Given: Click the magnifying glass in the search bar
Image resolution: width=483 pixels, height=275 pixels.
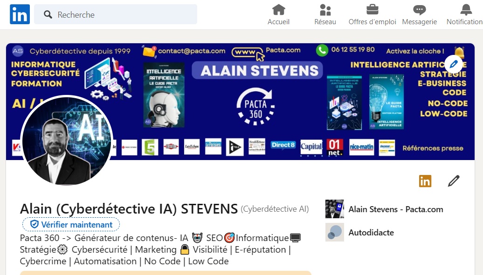Looking at the screenshot, I should point(48,14).
